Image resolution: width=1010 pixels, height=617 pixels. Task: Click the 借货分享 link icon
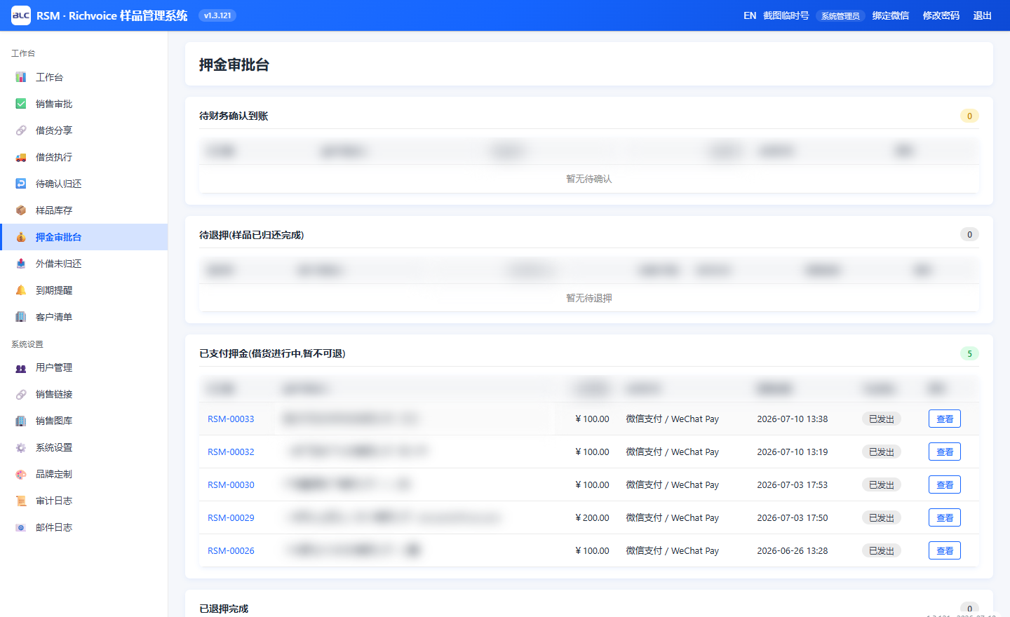pyautogui.click(x=21, y=130)
